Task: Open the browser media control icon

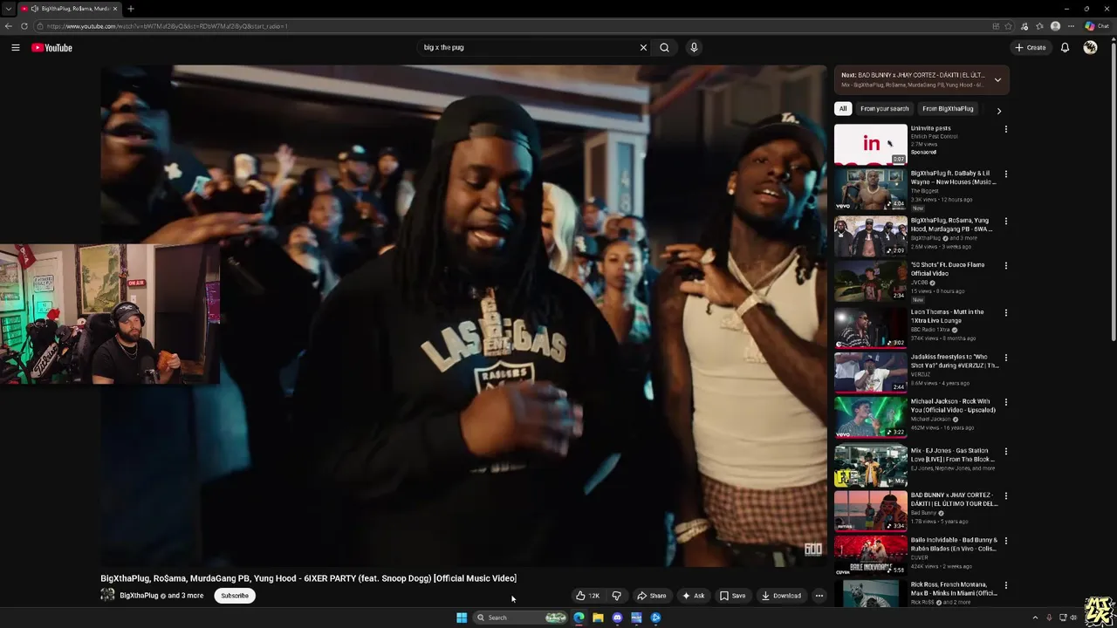Action: point(1024,26)
